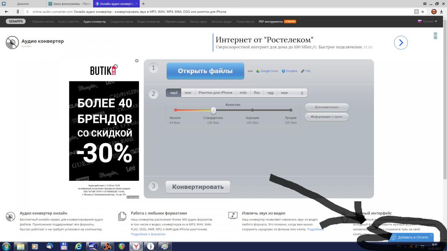The height and width of the screenshot is (251, 447).
Task: Click the Конвертировать button
Action: pyautogui.click(x=198, y=187)
